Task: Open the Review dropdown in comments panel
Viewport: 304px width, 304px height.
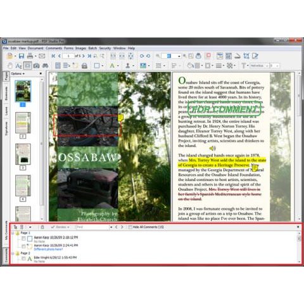Action: [60, 227]
